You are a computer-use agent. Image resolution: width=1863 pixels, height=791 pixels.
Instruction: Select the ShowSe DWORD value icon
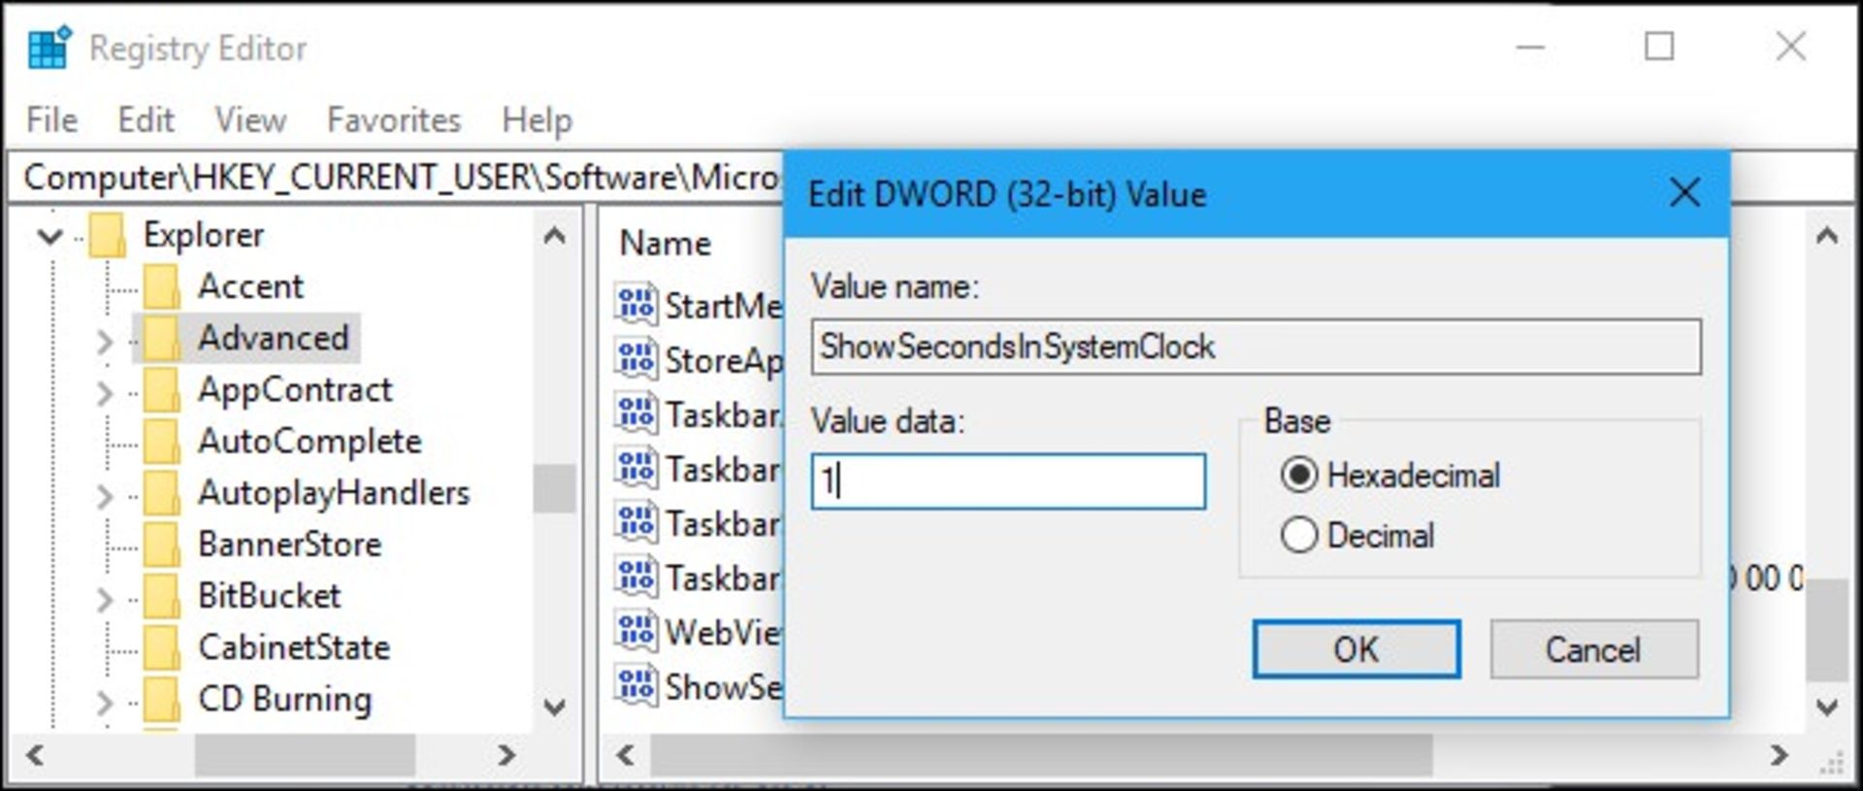(x=637, y=686)
